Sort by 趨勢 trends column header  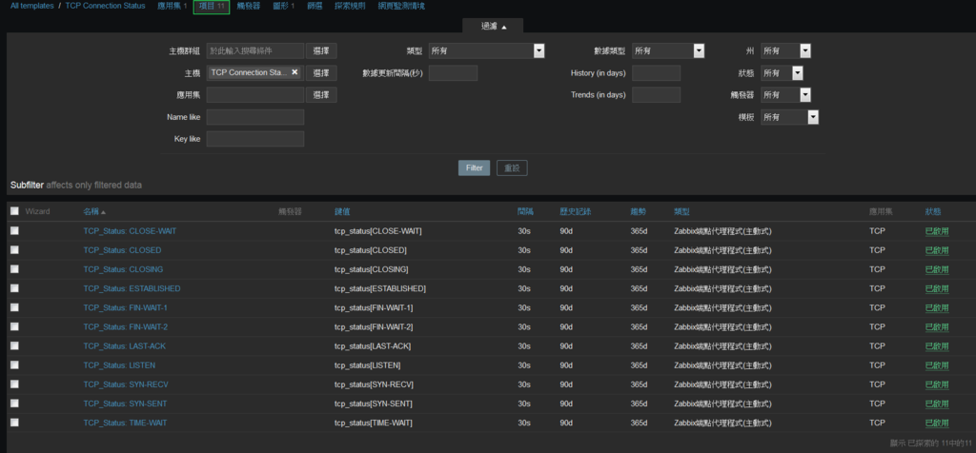click(638, 212)
